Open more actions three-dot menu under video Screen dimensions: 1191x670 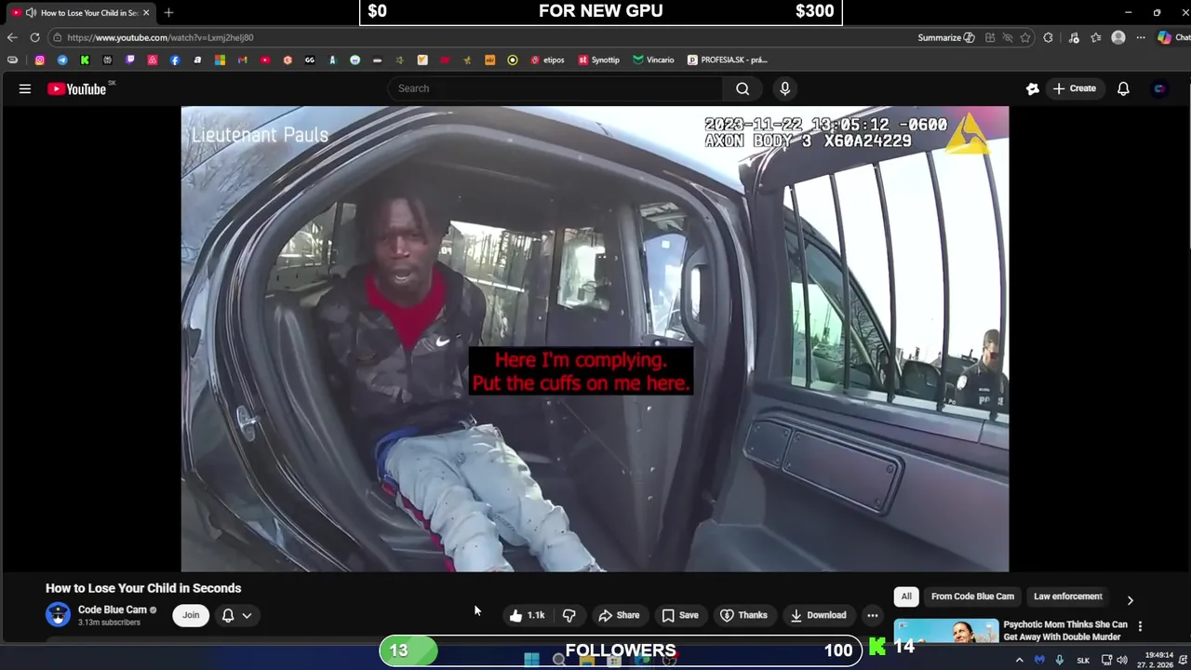[872, 615]
